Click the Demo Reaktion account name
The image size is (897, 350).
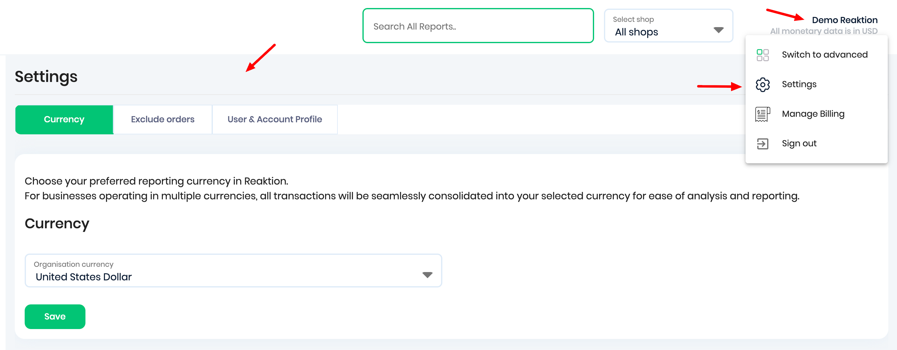pos(845,20)
